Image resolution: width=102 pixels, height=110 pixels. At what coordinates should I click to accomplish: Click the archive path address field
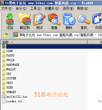(58, 35)
